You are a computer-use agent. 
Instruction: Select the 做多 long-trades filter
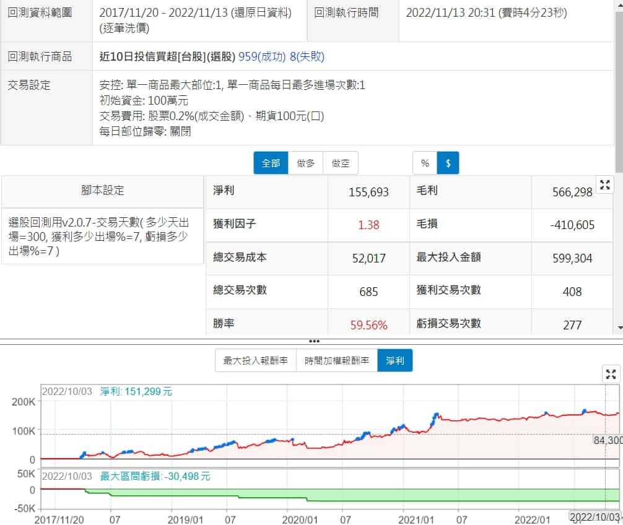(x=305, y=163)
